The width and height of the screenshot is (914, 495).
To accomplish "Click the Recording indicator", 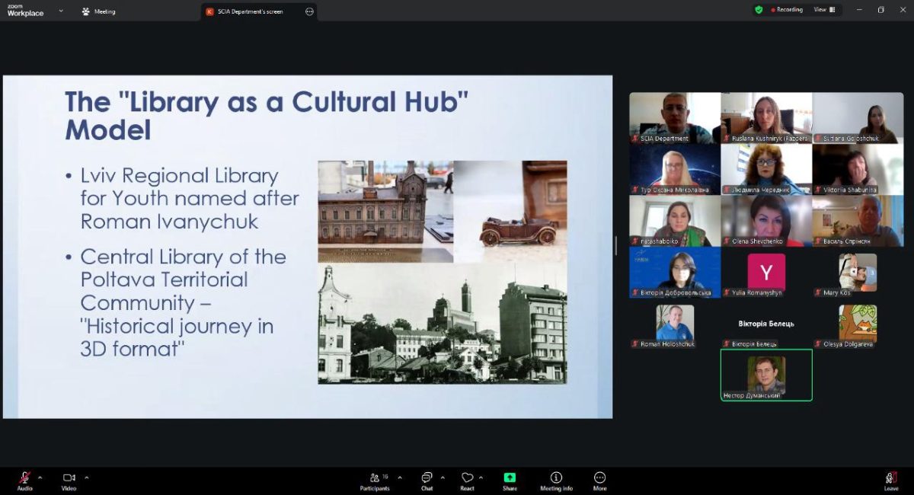I will click(x=787, y=10).
